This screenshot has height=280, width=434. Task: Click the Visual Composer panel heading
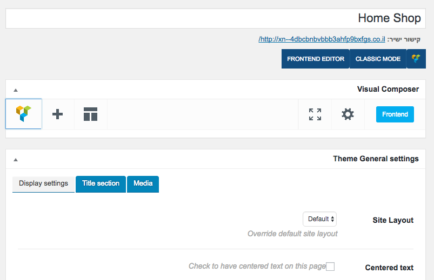388,89
